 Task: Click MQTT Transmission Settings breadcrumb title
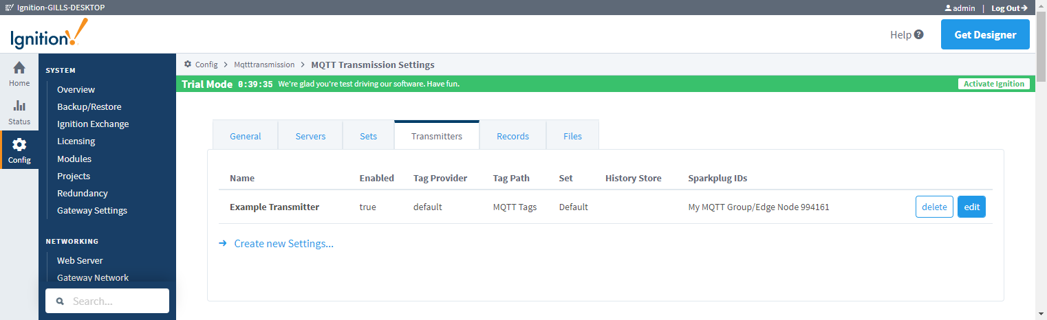[373, 65]
